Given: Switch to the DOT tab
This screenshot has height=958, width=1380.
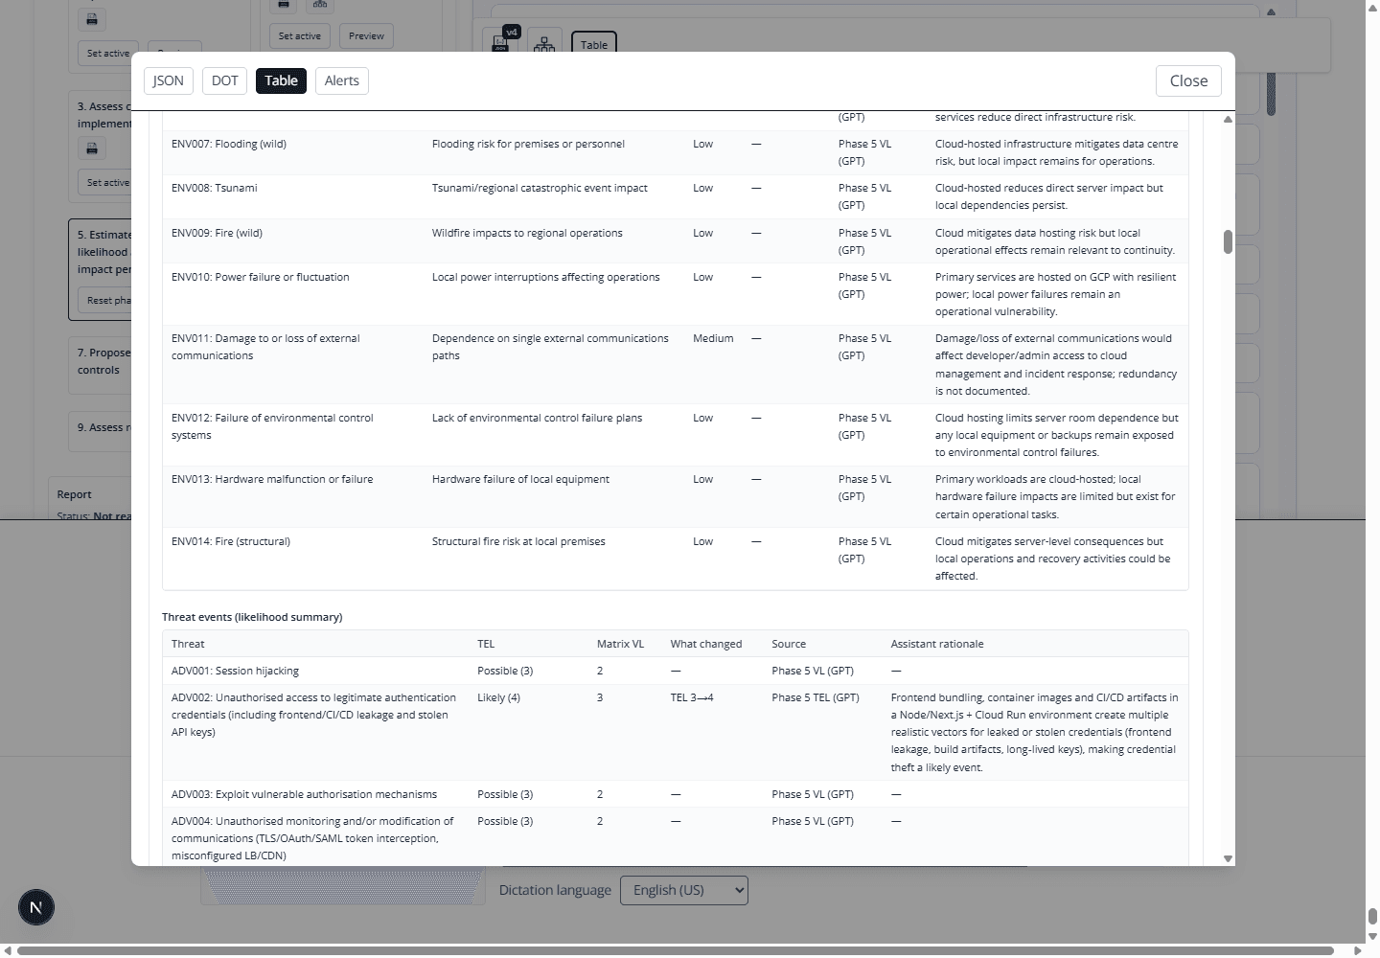Looking at the screenshot, I should (225, 80).
